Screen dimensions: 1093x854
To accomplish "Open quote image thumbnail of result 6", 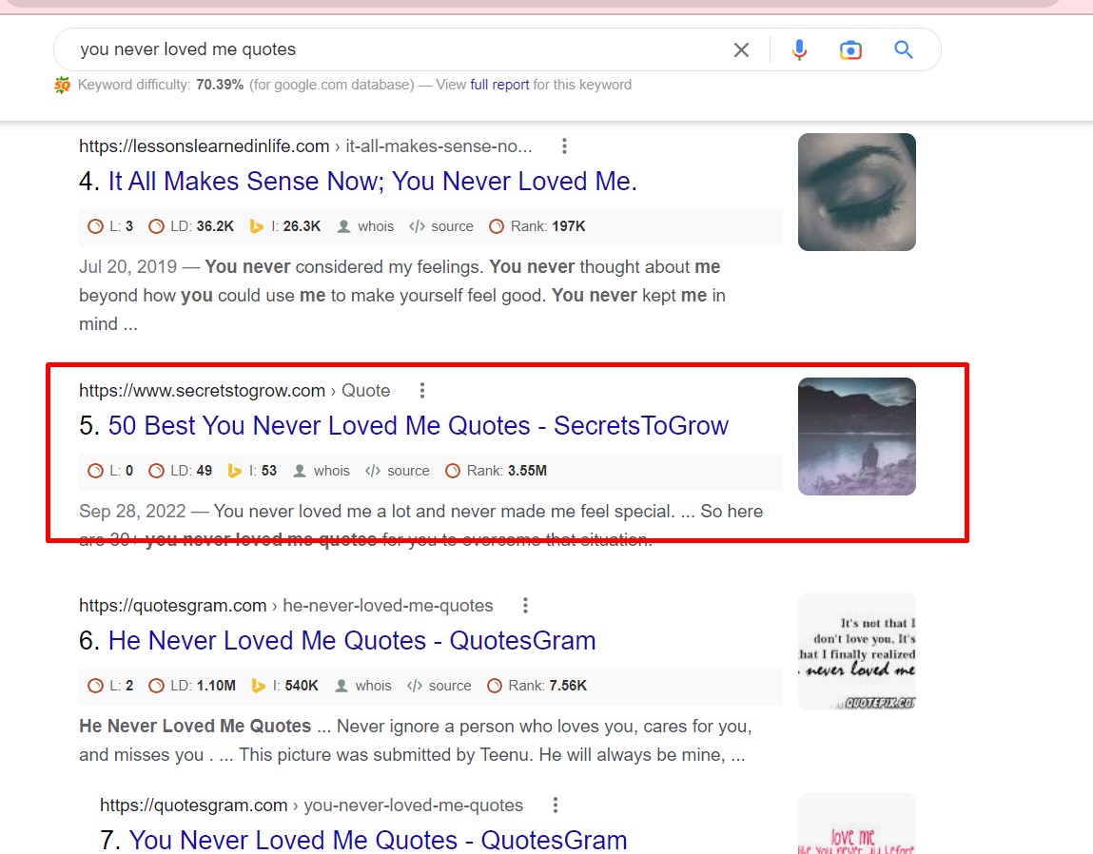I will [857, 651].
